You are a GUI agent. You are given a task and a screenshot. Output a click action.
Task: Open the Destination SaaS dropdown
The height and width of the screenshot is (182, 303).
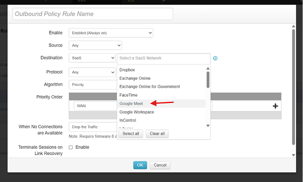pos(92,58)
